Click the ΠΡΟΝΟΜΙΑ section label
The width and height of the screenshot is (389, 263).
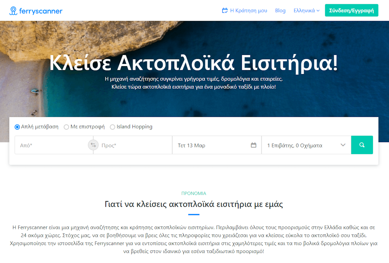coord(194,193)
